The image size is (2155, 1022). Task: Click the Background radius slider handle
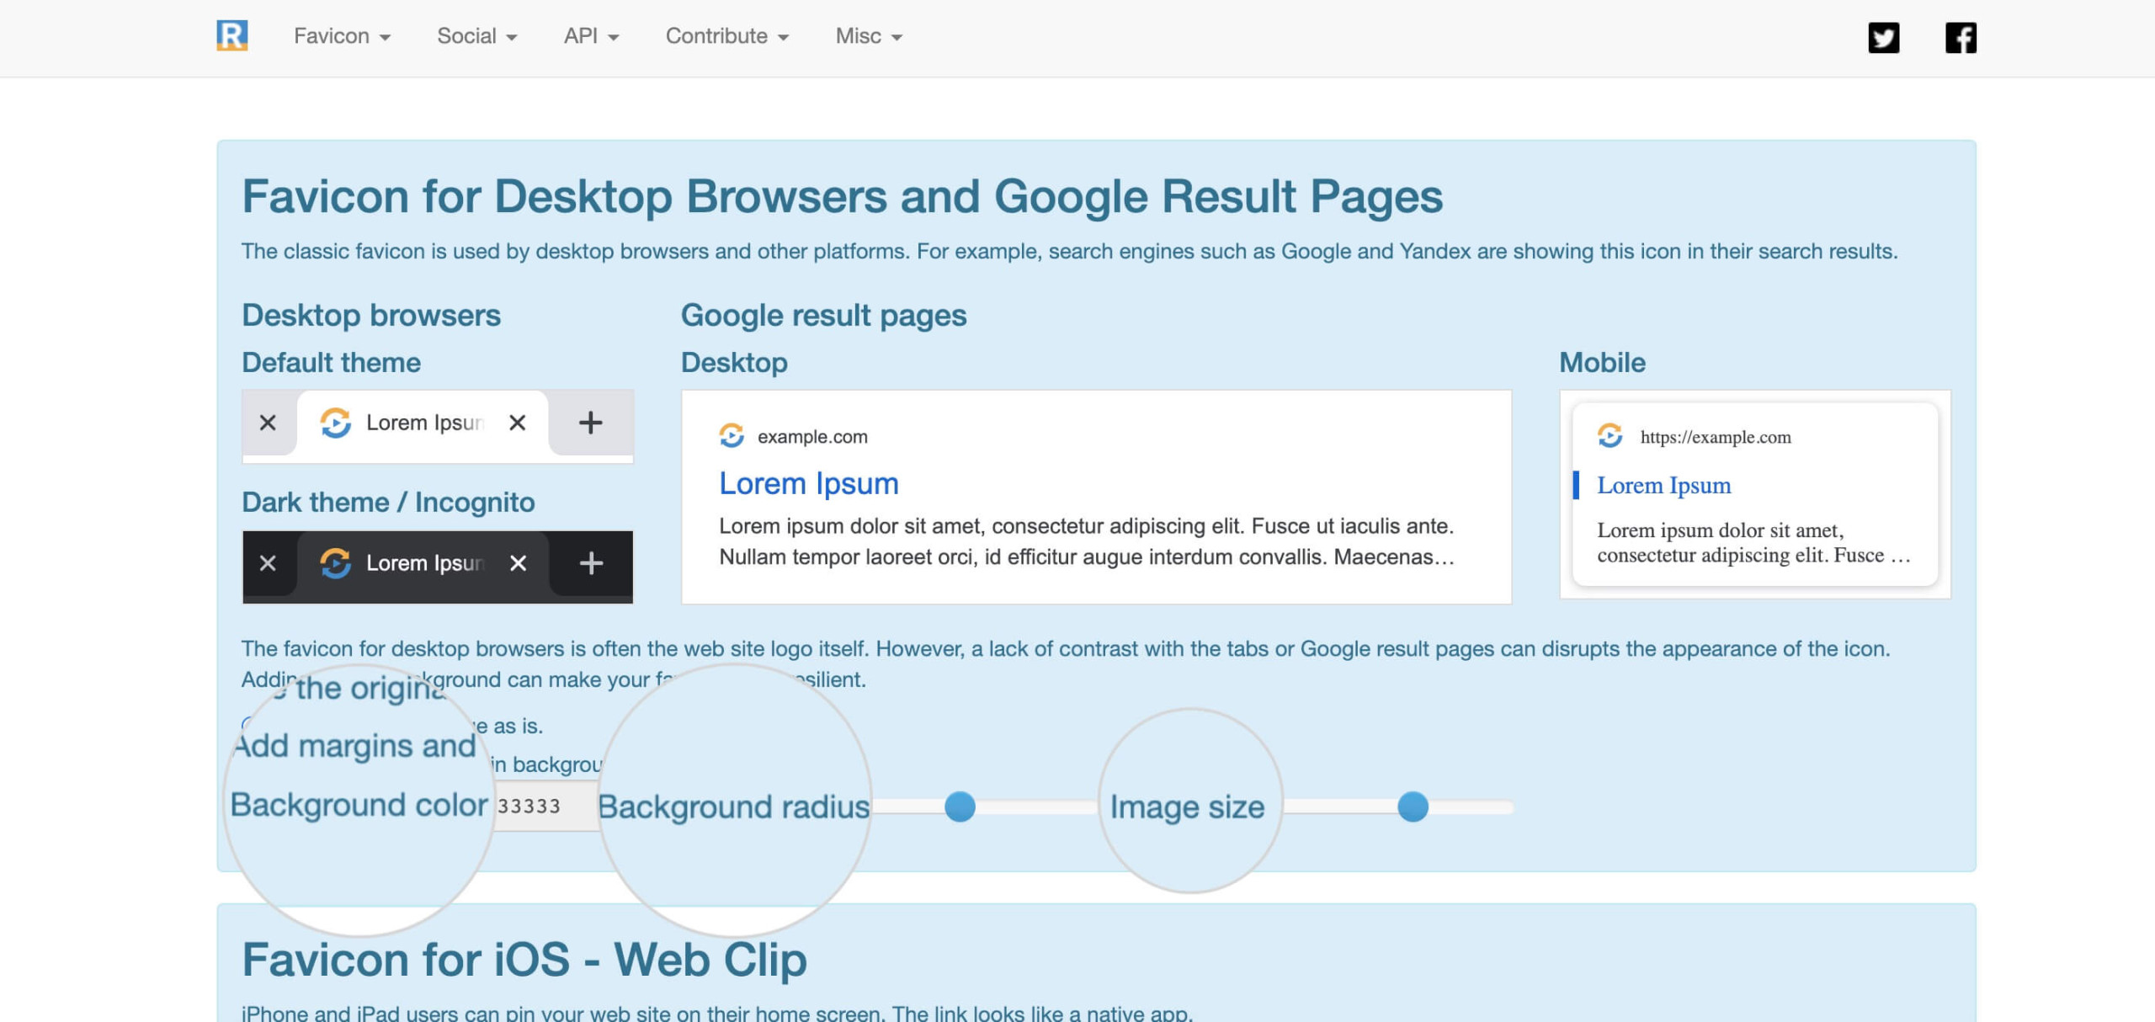(x=960, y=806)
